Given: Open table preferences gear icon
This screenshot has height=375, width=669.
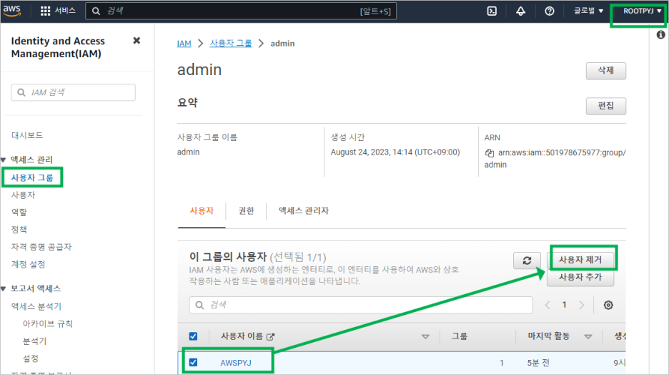Looking at the screenshot, I should click(608, 305).
